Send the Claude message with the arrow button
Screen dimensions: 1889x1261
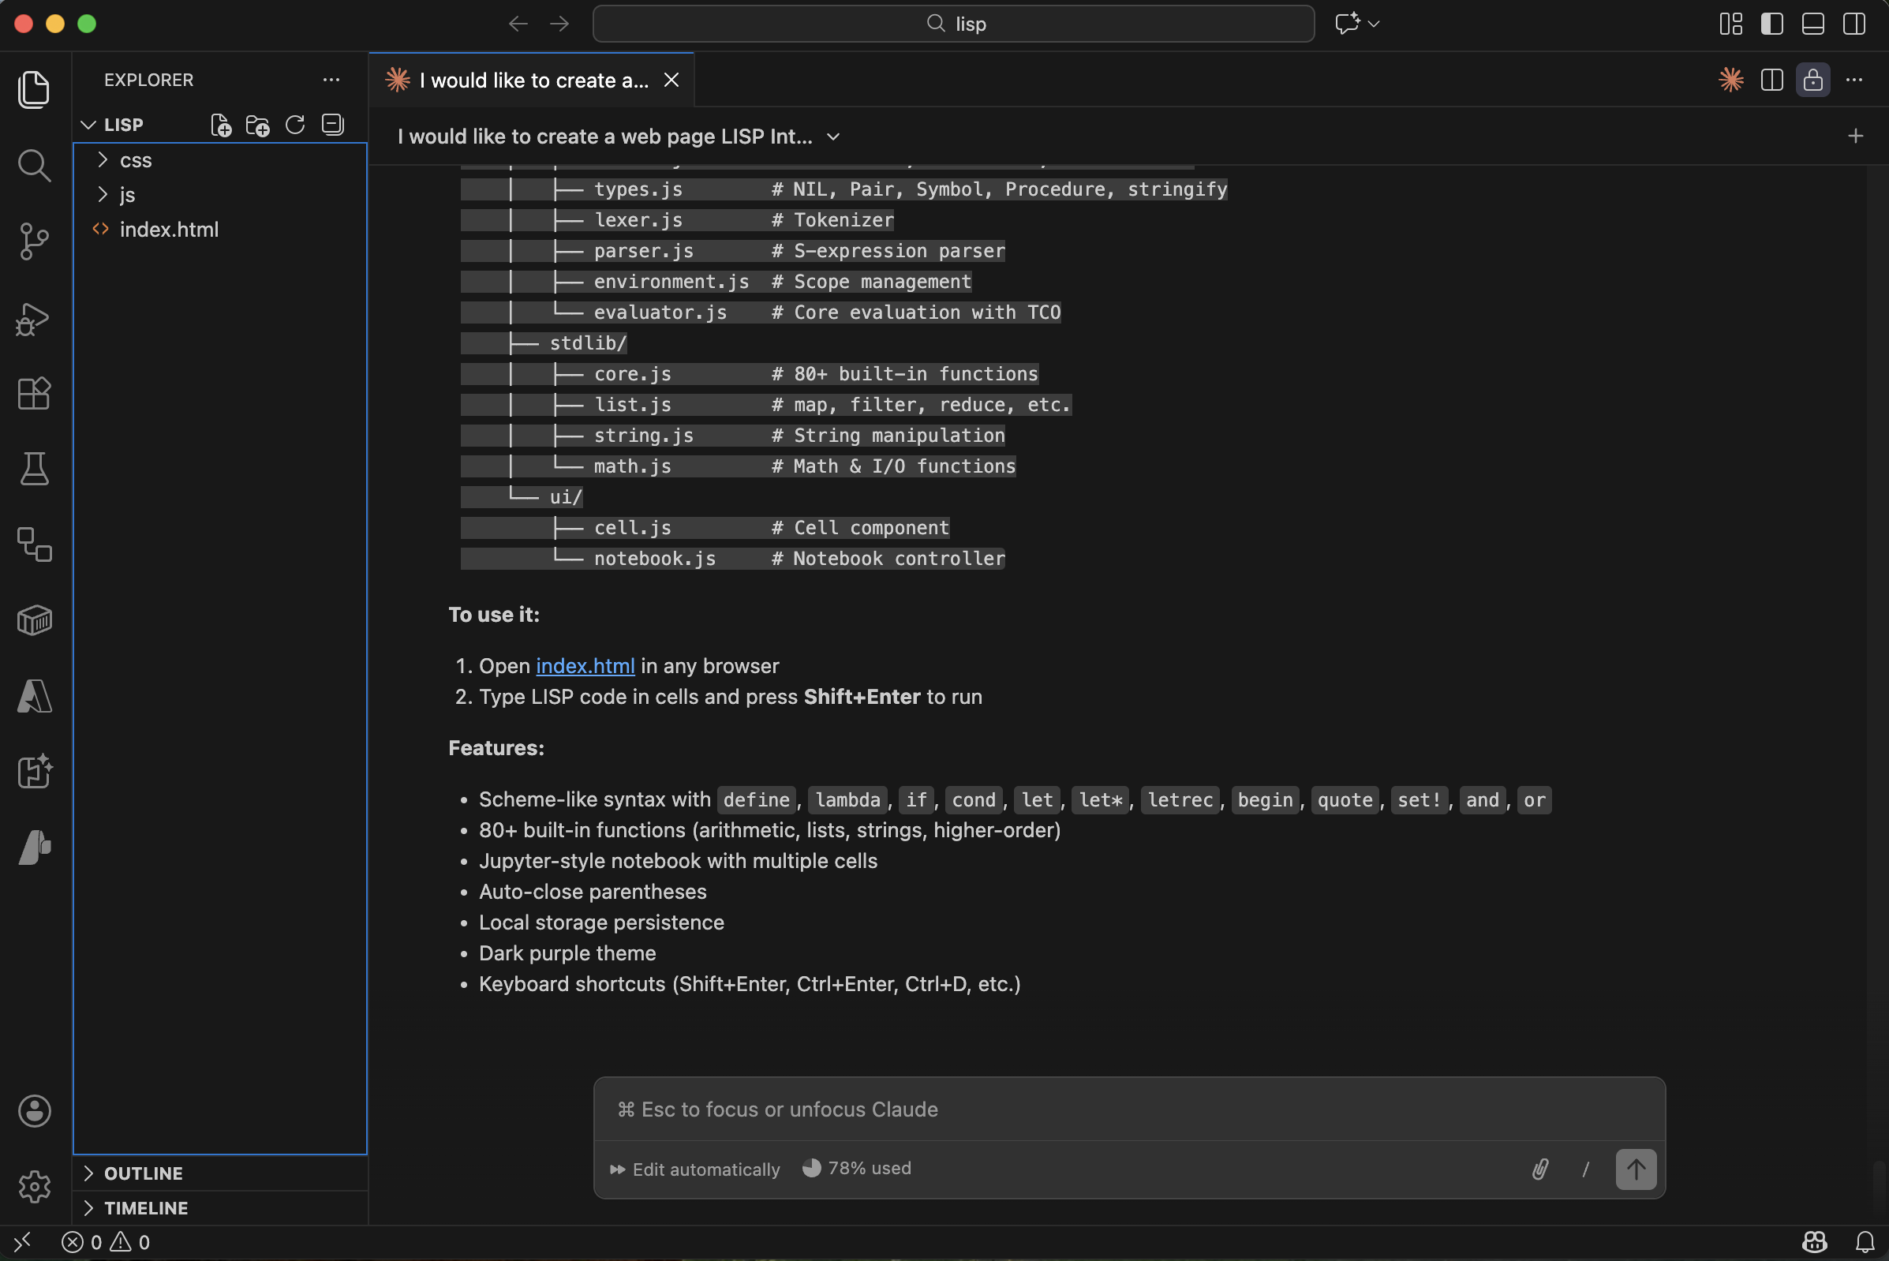pos(1636,1169)
